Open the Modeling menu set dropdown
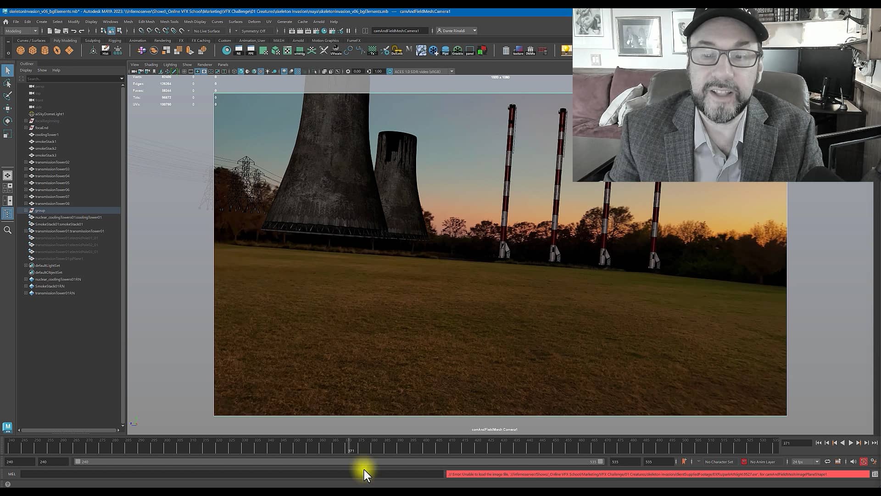The width and height of the screenshot is (881, 496). tap(21, 31)
